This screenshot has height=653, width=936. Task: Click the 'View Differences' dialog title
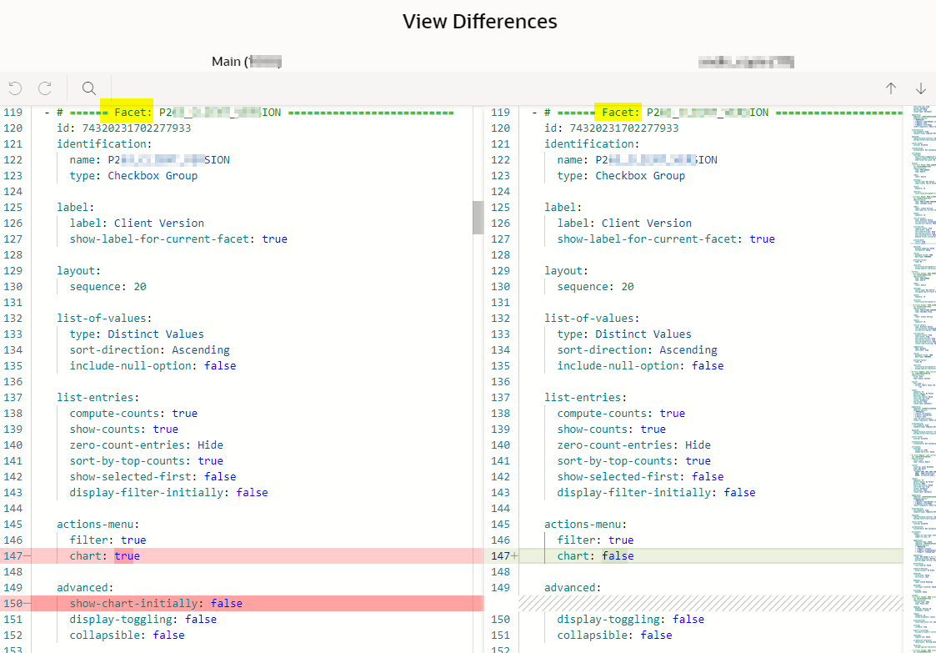[479, 22]
